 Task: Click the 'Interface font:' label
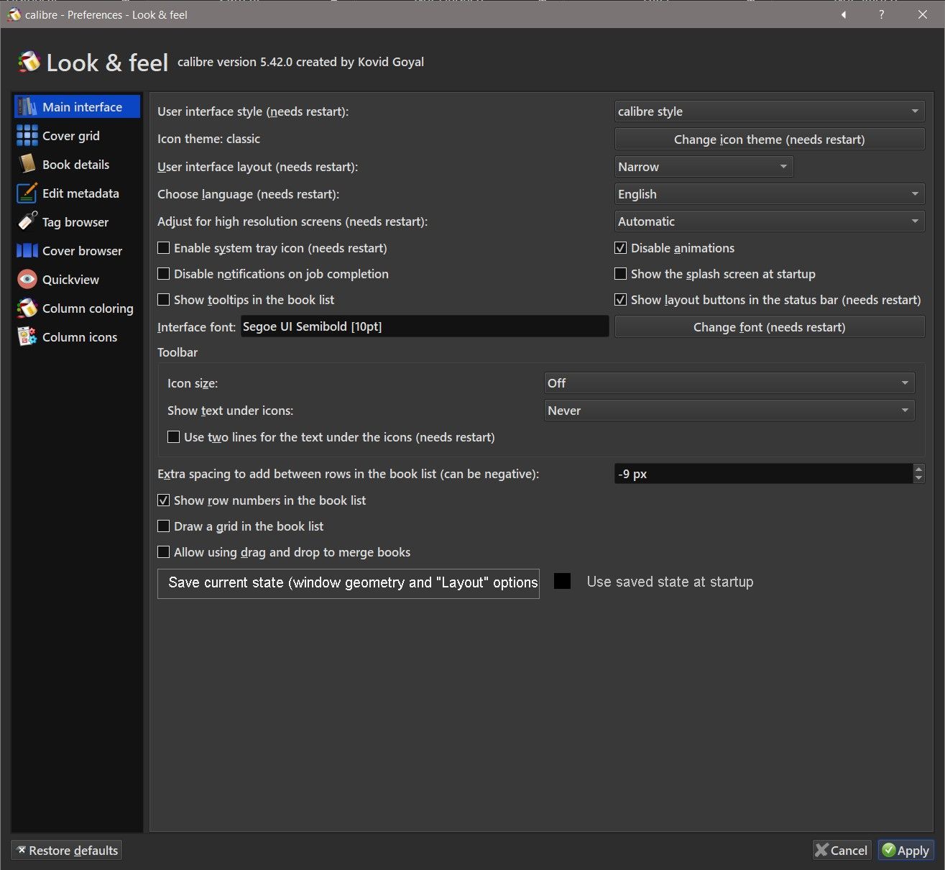196,327
